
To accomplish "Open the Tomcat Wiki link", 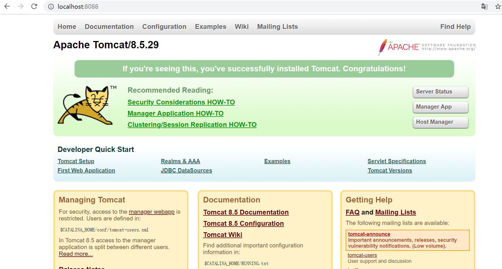I will (x=223, y=235).
